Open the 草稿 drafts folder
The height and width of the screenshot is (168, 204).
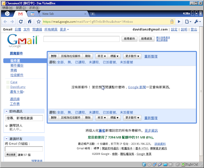pos(14,70)
